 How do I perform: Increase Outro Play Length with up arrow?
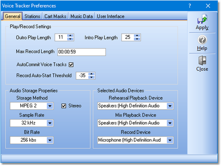click(71, 36)
